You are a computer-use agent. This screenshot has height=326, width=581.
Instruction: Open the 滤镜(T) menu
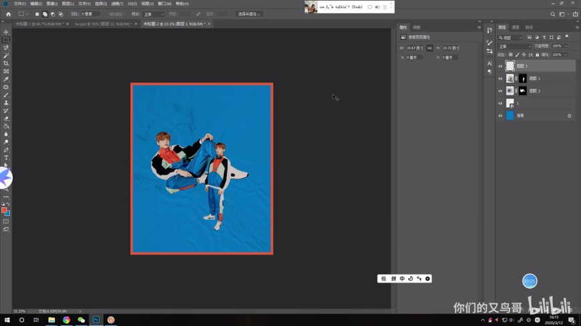117,4
